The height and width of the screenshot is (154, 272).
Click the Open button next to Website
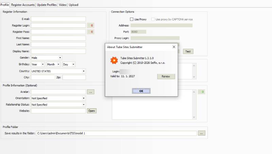(x=91, y=111)
